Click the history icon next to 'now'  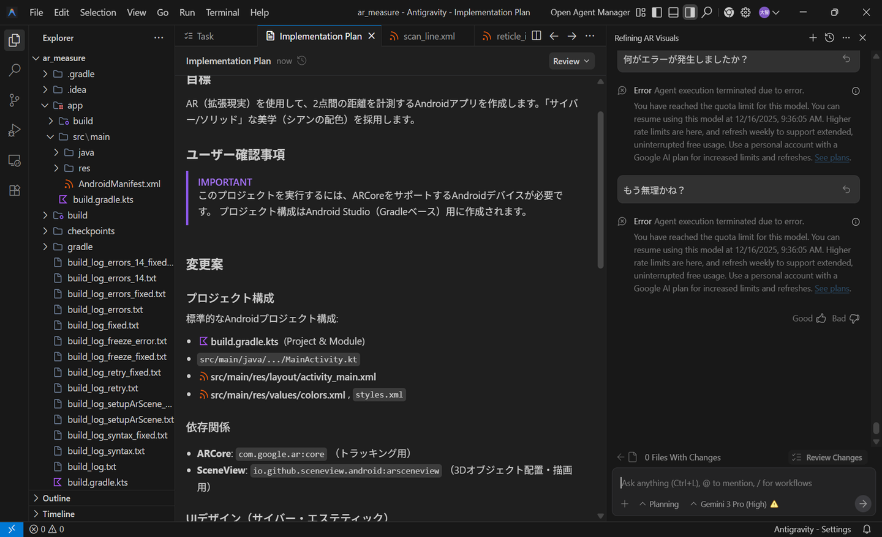pyautogui.click(x=302, y=61)
